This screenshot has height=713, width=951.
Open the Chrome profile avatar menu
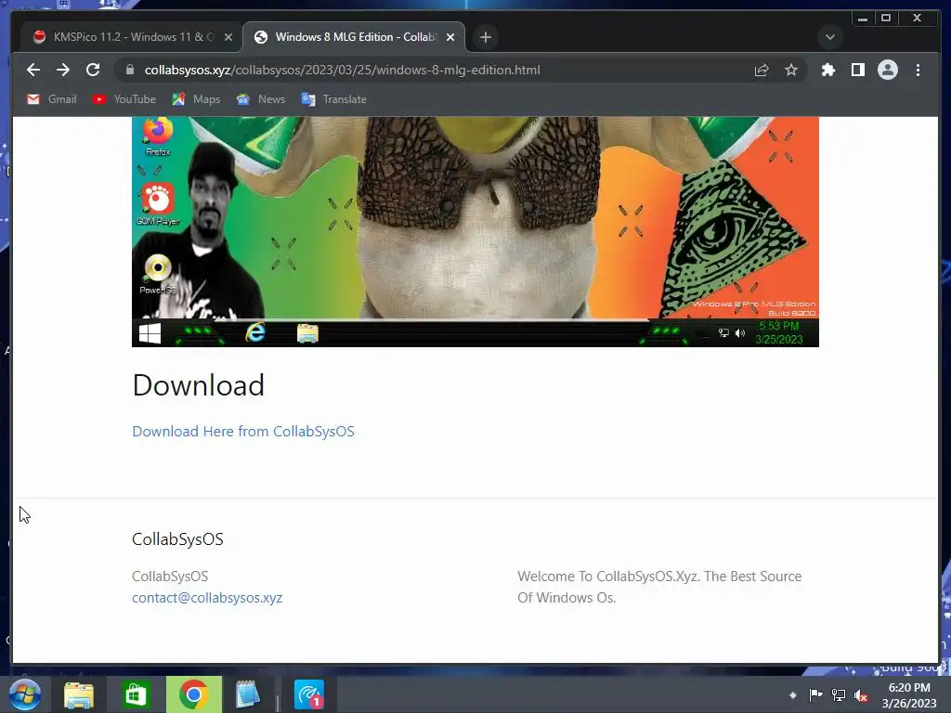(887, 70)
